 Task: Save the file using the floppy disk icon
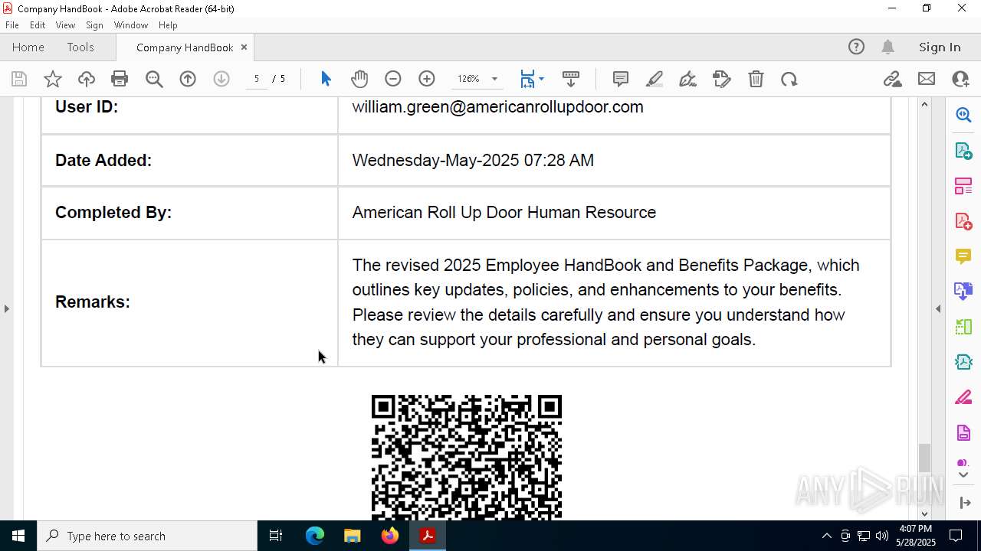[x=19, y=79]
